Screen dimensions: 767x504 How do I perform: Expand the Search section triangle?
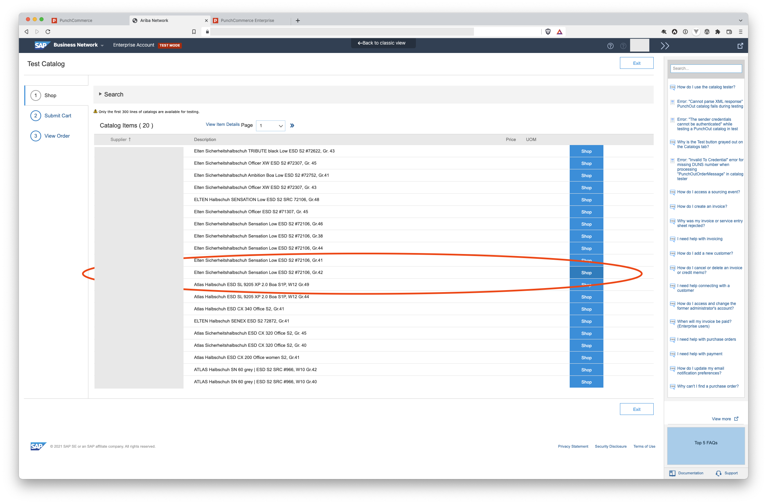click(100, 94)
